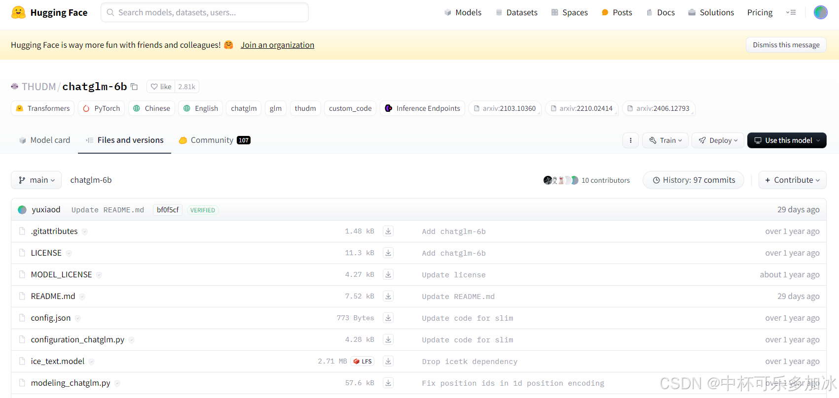Screen dimensions: 839x398
Task: Open the Use this model dropdown
Action: (787, 140)
